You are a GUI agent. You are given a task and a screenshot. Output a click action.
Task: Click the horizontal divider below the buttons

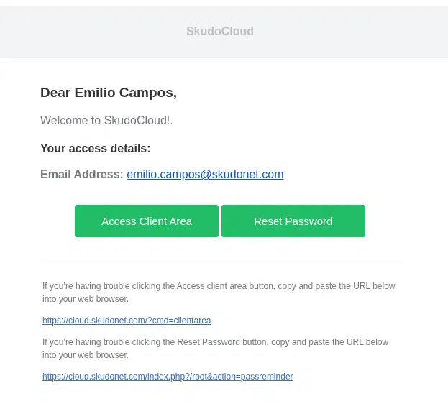click(220, 259)
